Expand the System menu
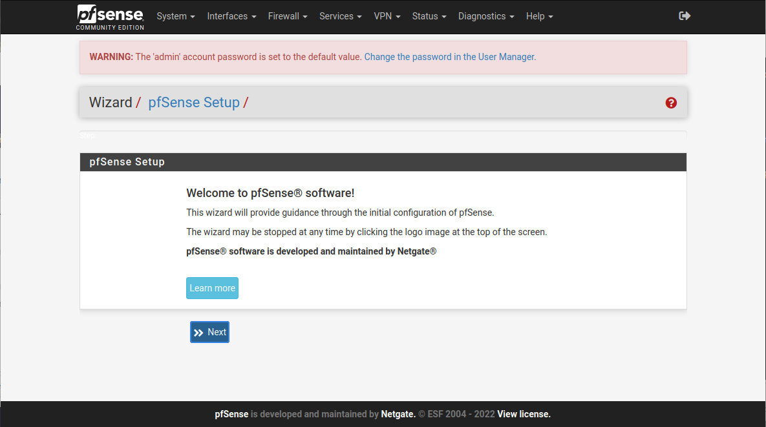Image resolution: width=766 pixels, height=427 pixels. (x=175, y=16)
